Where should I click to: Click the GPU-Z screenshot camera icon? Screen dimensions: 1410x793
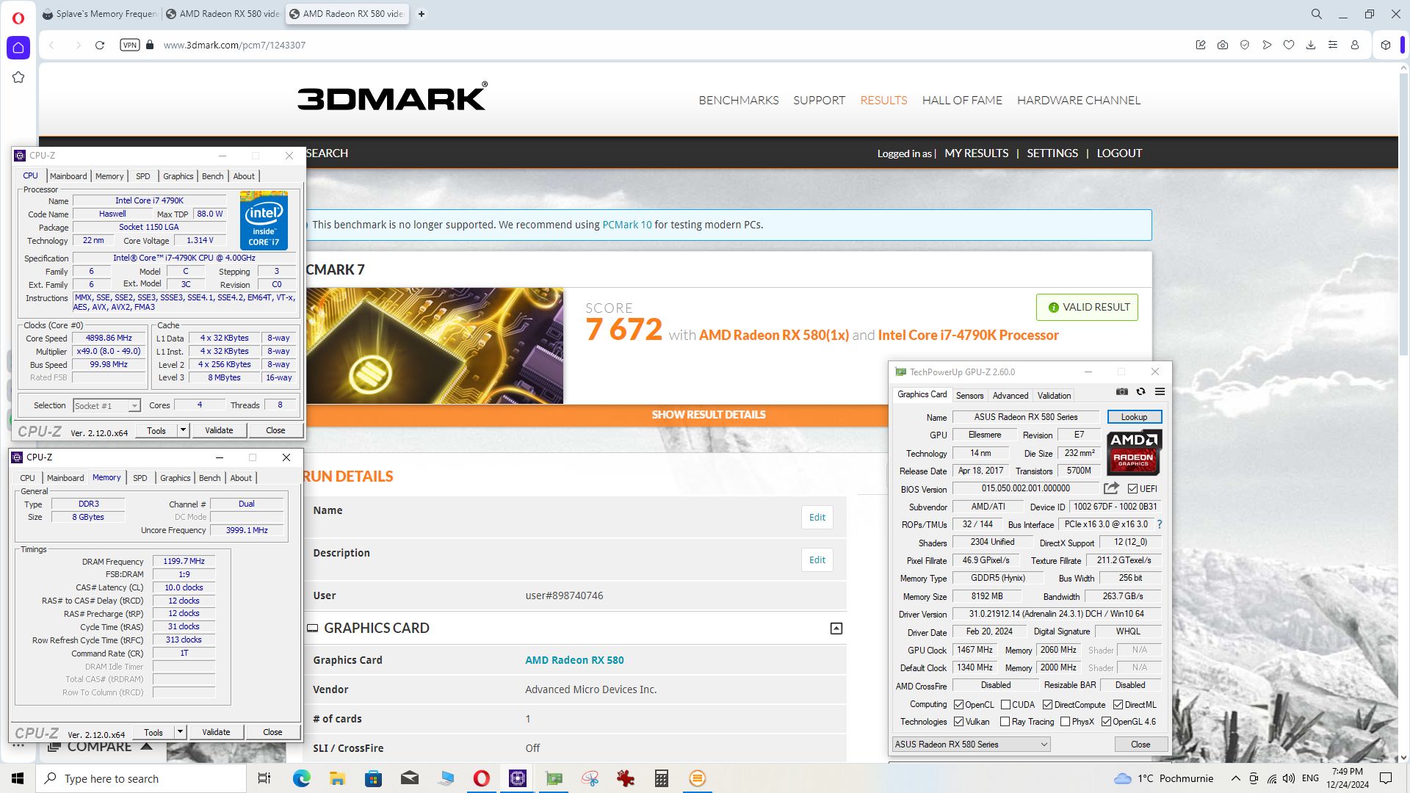(1121, 391)
